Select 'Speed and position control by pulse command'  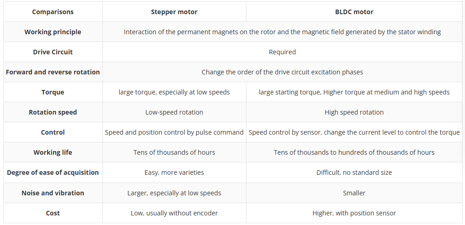click(174, 132)
